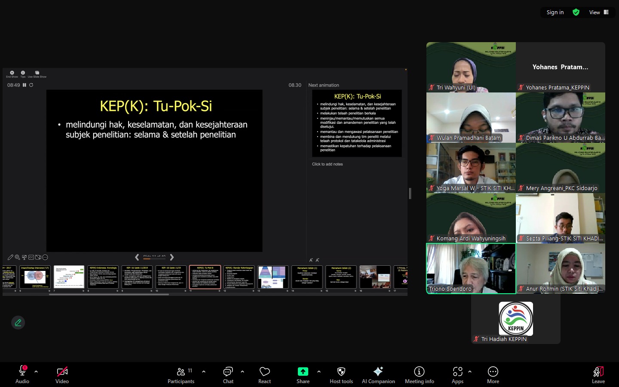The height and width of the screenshot is (387, 619).
Task: Select Komang Ardi Wahyuningsih video tile
Action: tap(471, 218)
